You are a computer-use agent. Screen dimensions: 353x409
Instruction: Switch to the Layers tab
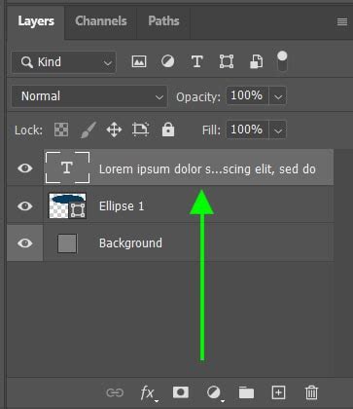pyautogui.click(x=36, y=21)
